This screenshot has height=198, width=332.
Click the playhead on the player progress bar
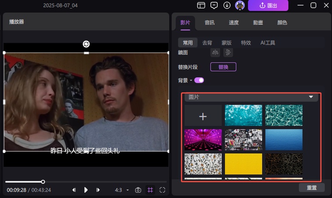point(43,182)
